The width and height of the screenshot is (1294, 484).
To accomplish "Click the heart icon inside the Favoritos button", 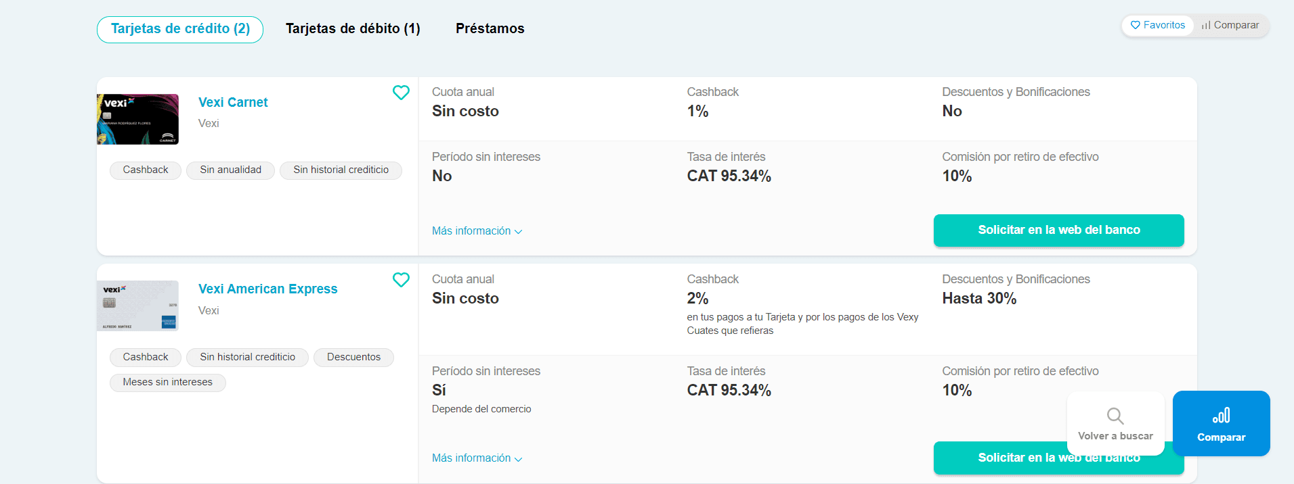I will coord(1137,25).
